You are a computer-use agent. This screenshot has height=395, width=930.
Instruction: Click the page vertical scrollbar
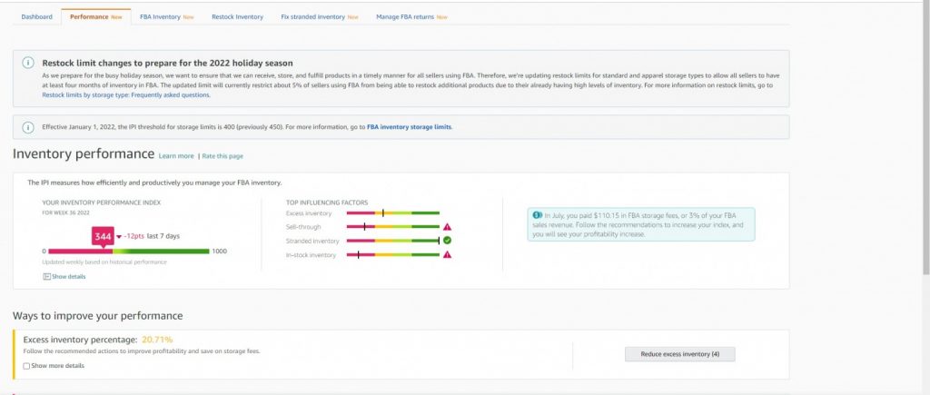click(x=925, y=139)
